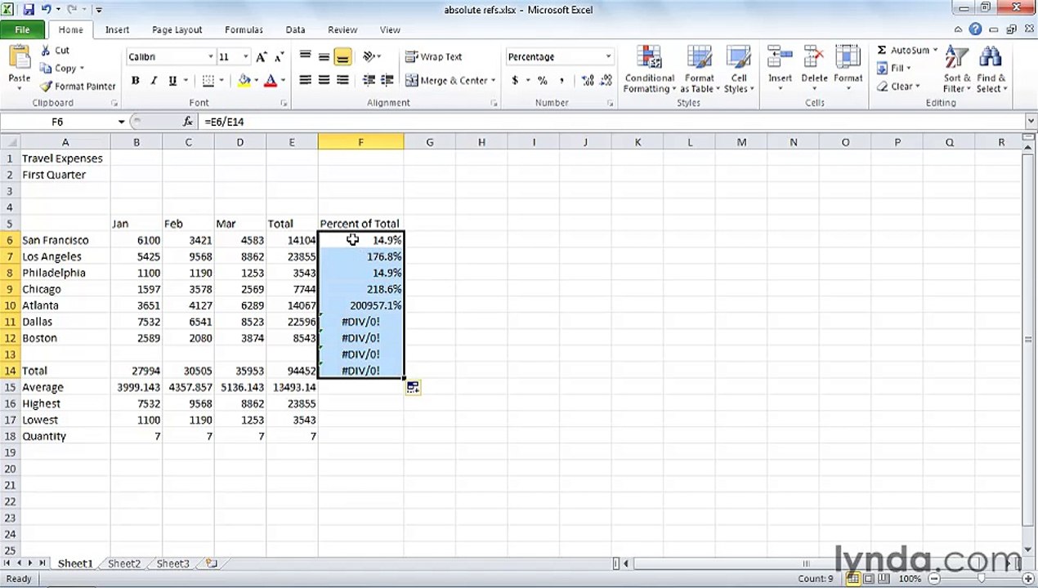1038x588 pixels.
Task: Apply the fill color bucket
Action: [x=244, y=81]
